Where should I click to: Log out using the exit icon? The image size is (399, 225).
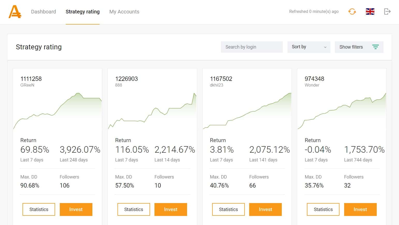(387, 11)
